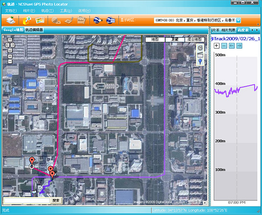
Task: Click the pencil edit stamp toolbar icon
Action: 69,20
